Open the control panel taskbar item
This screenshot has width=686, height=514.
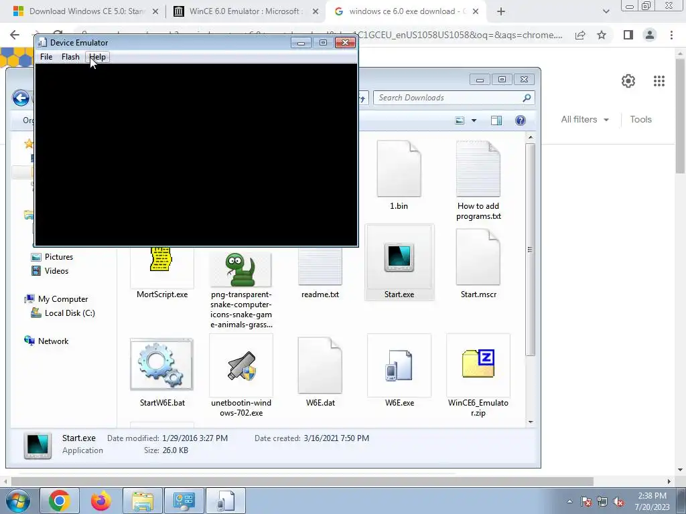coord(184,501)
